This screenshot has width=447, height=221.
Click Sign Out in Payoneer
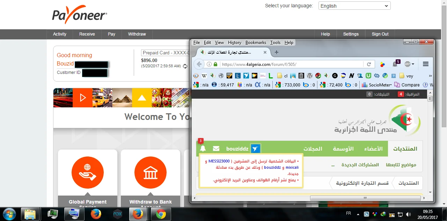click(380, 34)
